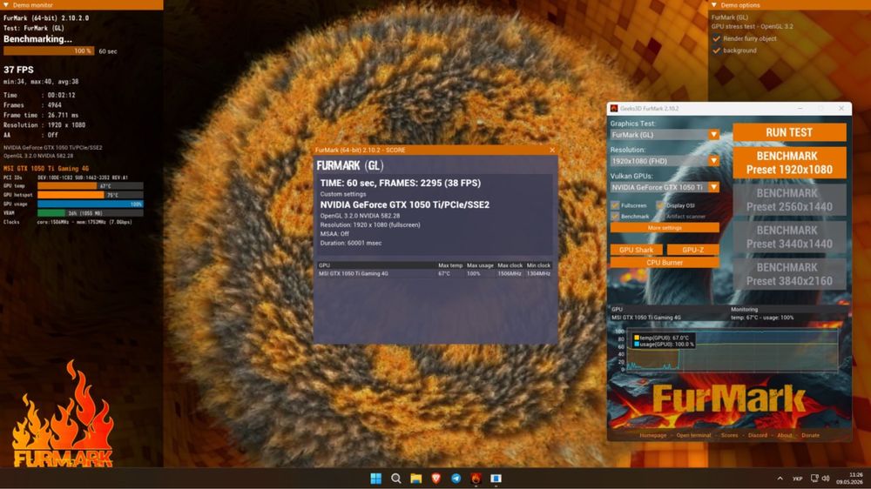Uncheck the Fullscreen checkbox

615,205
